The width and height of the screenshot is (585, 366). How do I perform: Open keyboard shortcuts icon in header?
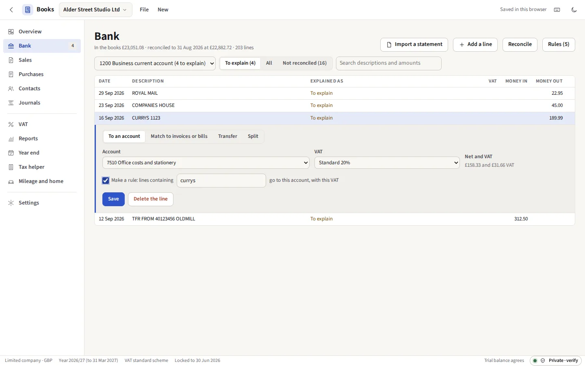(557, 10)
